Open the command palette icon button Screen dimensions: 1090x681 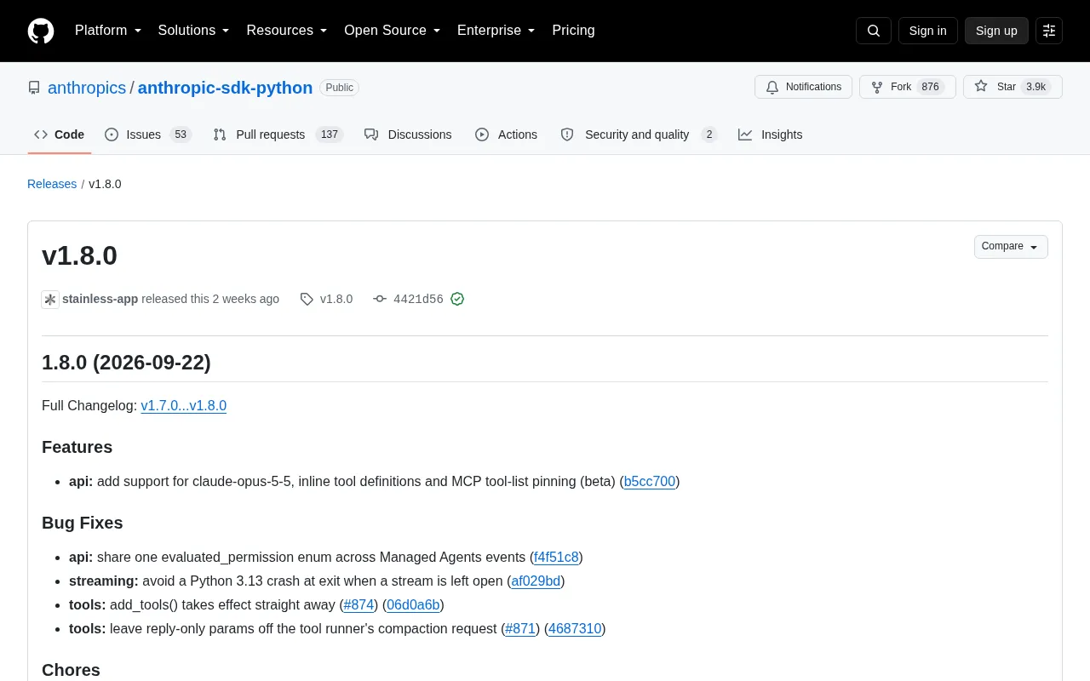click(1049, 31)
